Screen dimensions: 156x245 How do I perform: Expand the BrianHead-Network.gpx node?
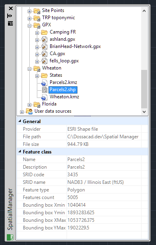click(x=37, y=47)
